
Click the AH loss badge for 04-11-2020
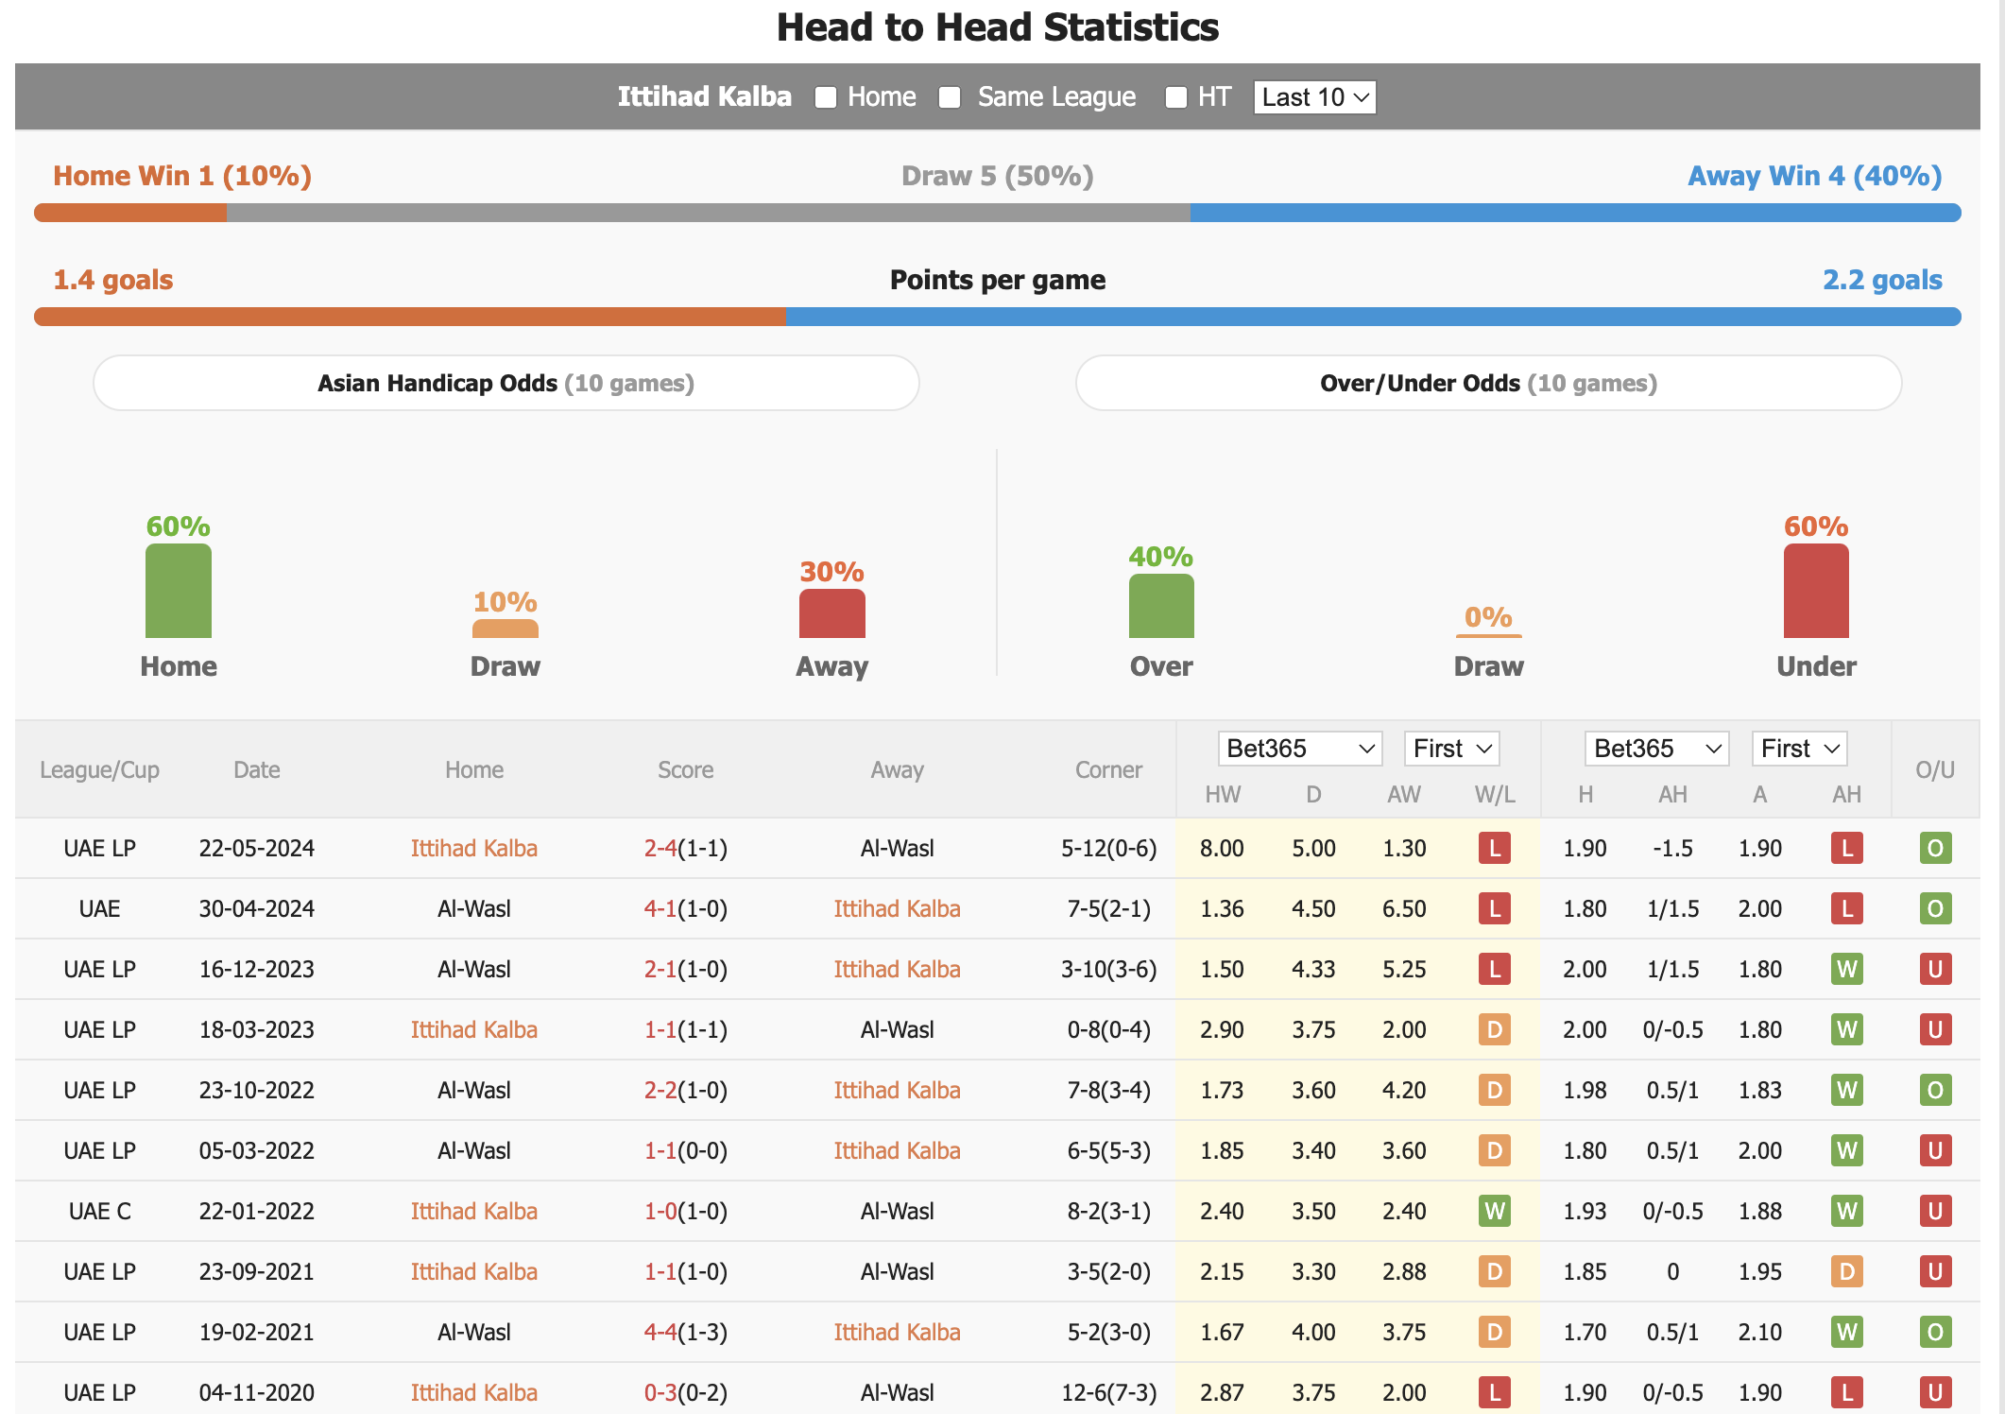tap(1847, 1392)
